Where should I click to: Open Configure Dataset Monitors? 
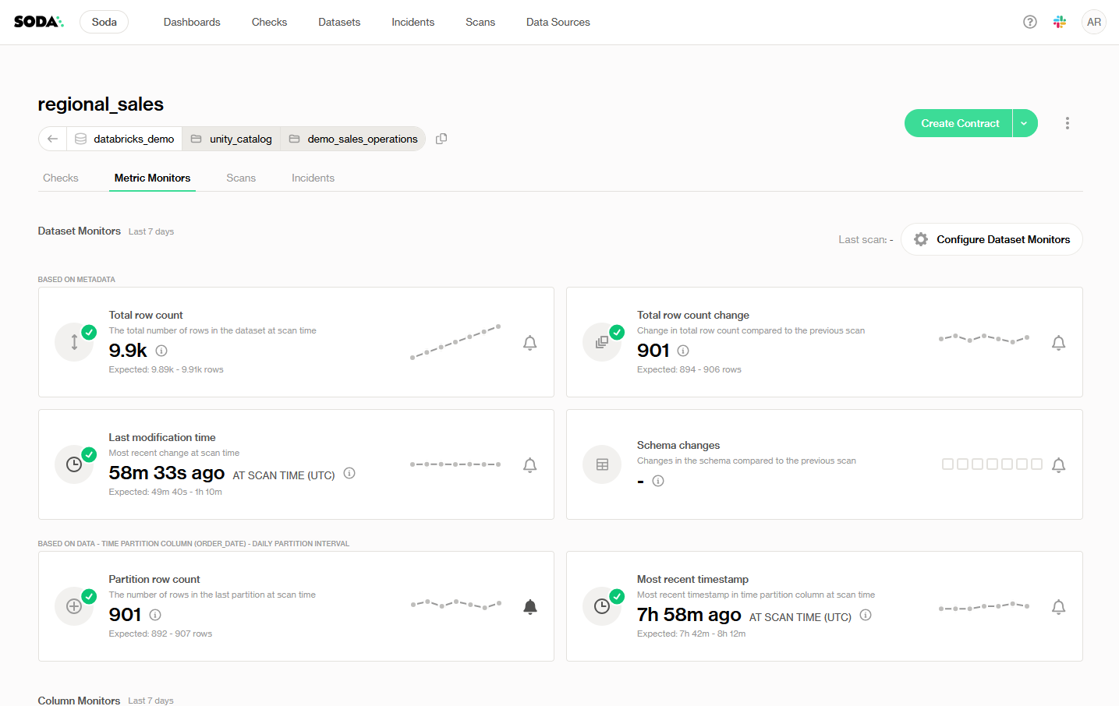[992, 239]
